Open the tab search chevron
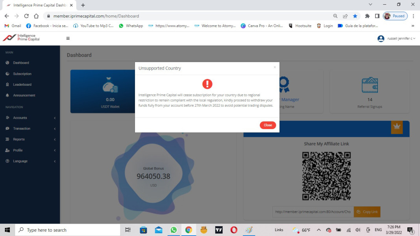Image resolution: width=420 pixels, height=236 pixels. pos(370,5)
